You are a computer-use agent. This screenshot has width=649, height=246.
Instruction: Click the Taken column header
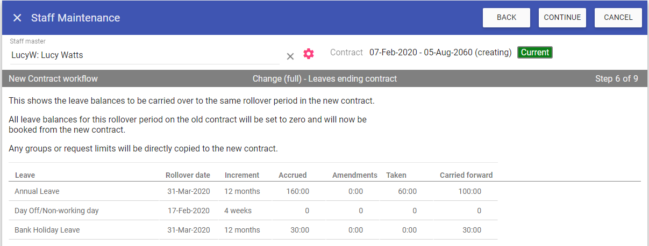396,175
